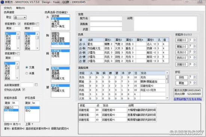Screen dimensions: 206x137
Task: Click the 回性 charm button
Action: point(182,77)
